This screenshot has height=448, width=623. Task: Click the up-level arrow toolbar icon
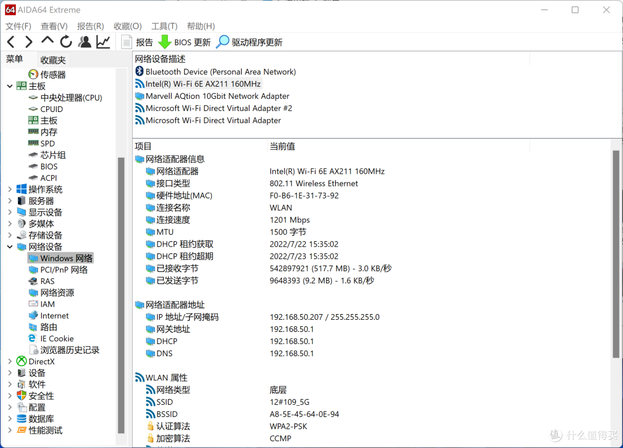(x=47, y=40)
